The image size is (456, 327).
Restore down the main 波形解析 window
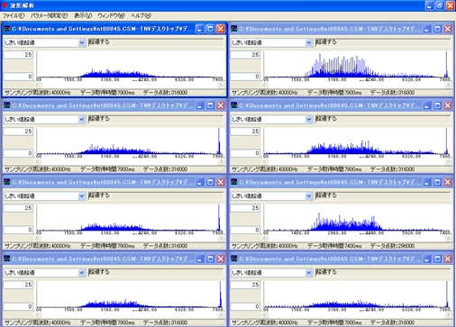440,5
